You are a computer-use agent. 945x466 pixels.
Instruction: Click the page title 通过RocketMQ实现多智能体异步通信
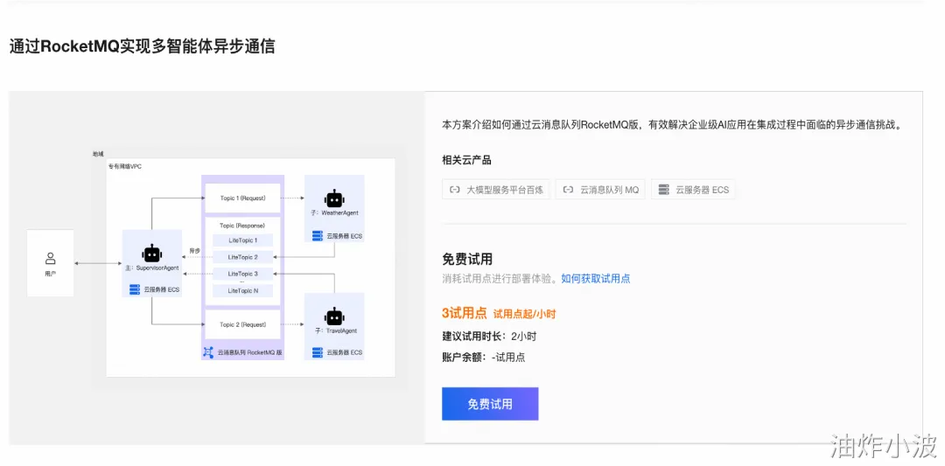pyautogui.click(x=143, y=47)
